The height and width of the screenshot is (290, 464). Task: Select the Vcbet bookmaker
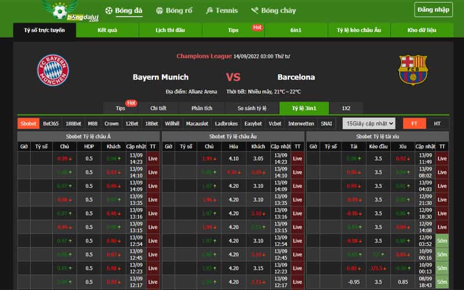[x=275, y=124]
